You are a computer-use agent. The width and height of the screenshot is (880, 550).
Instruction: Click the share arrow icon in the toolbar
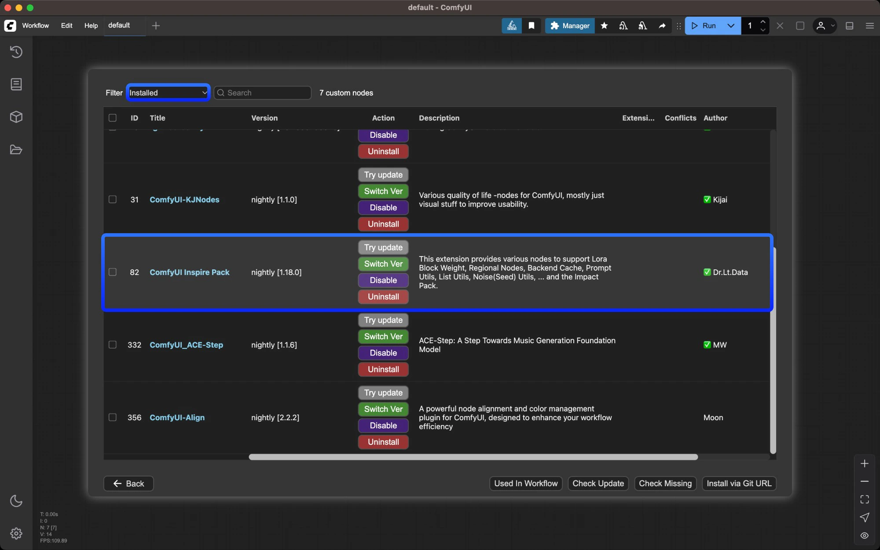(x=662, y=26)
